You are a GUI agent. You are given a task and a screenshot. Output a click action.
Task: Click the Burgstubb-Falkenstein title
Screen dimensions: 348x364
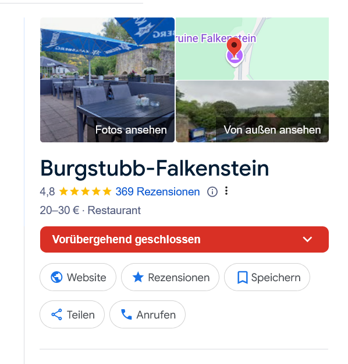coord(154,169)
